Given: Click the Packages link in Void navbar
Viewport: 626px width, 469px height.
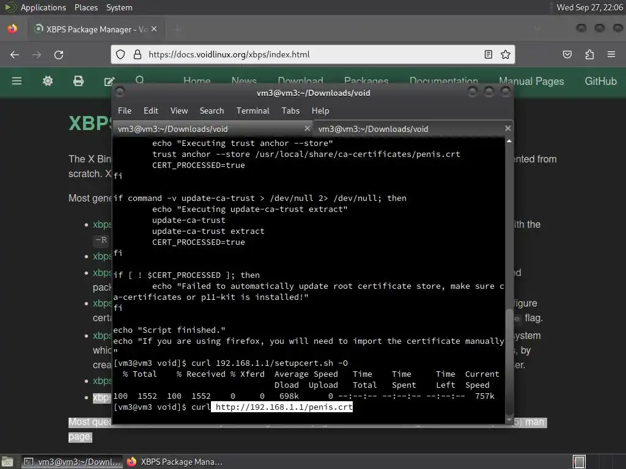Looking at the screenshot, I should (x=366, y=81).
